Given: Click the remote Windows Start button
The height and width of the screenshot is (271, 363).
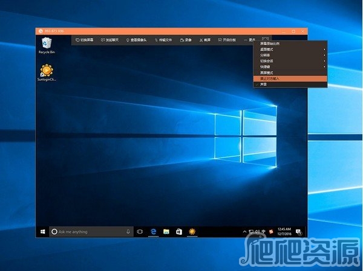Looking at the screenshot, I should coord(42,231).
